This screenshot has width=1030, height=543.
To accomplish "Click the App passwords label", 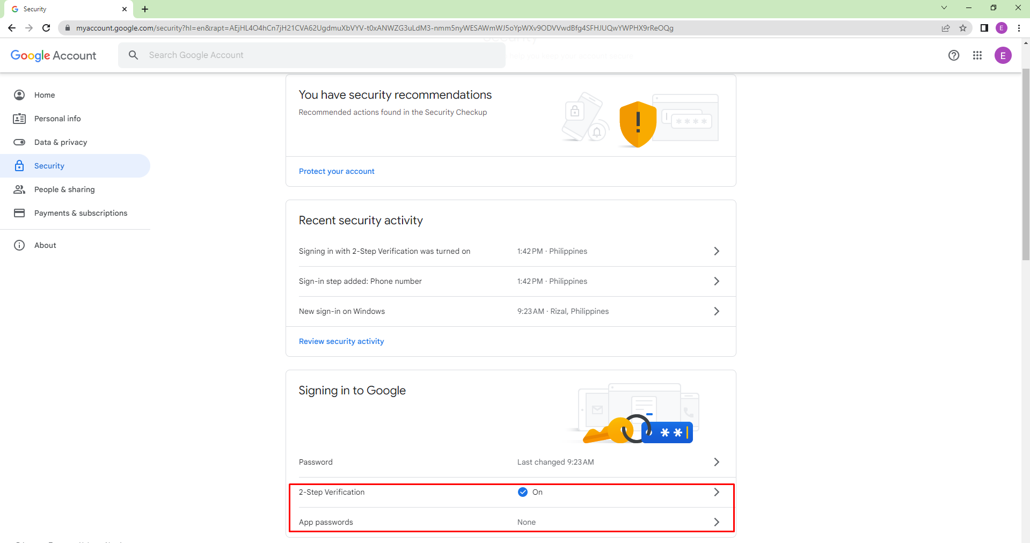I will (326, 522).
